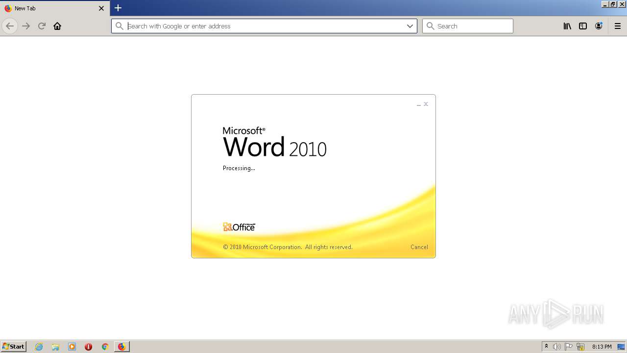
Task: Expand the address bar history dropdown
Action: (410, 26)
